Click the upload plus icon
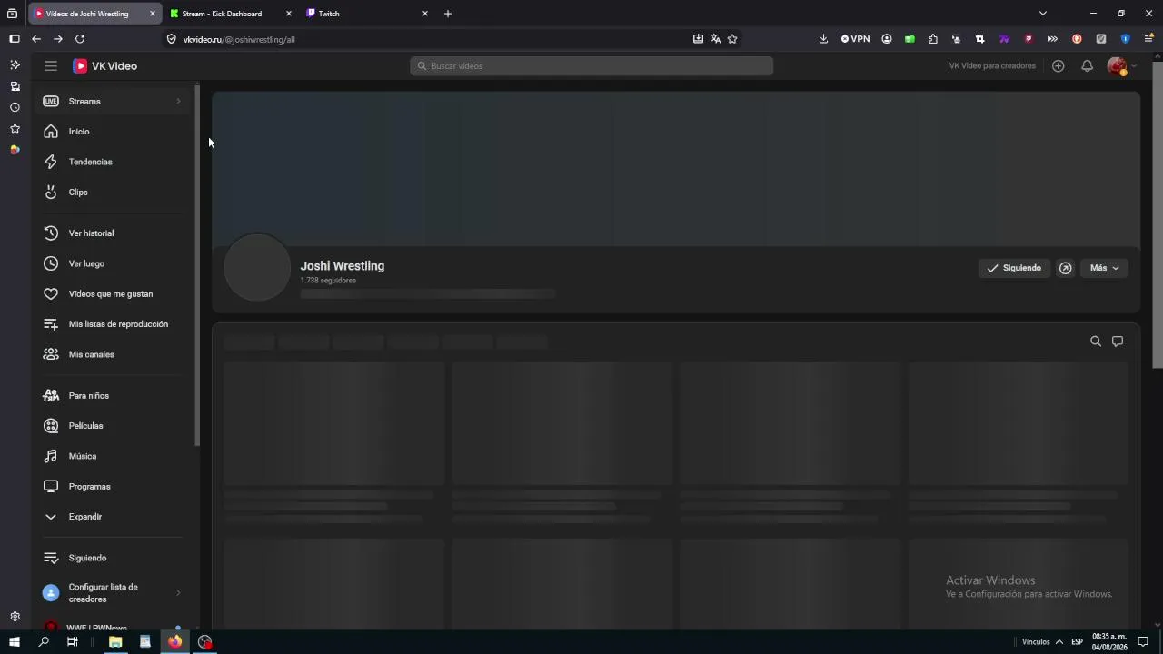Viewport: 1163px width, 654px height. click(1058, 65)
